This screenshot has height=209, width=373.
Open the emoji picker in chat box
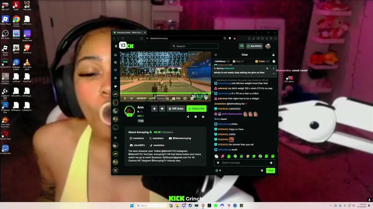(271, 163)
